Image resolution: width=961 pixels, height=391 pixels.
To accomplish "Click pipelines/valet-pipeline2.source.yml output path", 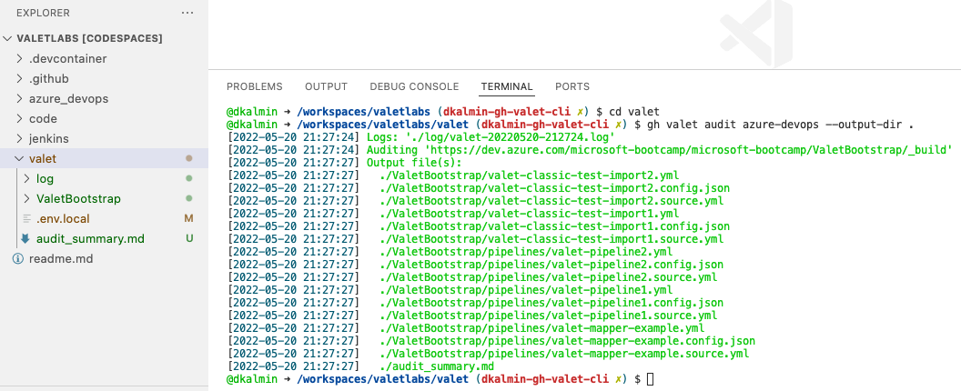I will point(548,277).
